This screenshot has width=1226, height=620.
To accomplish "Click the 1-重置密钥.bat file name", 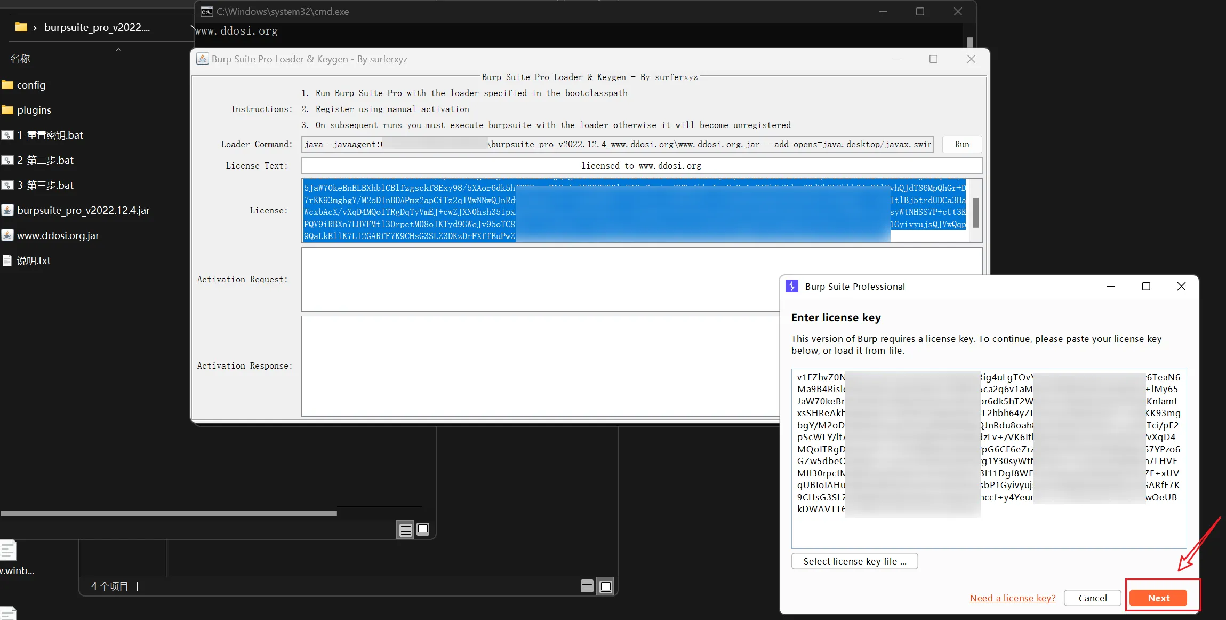I will [x=50, y=135].
